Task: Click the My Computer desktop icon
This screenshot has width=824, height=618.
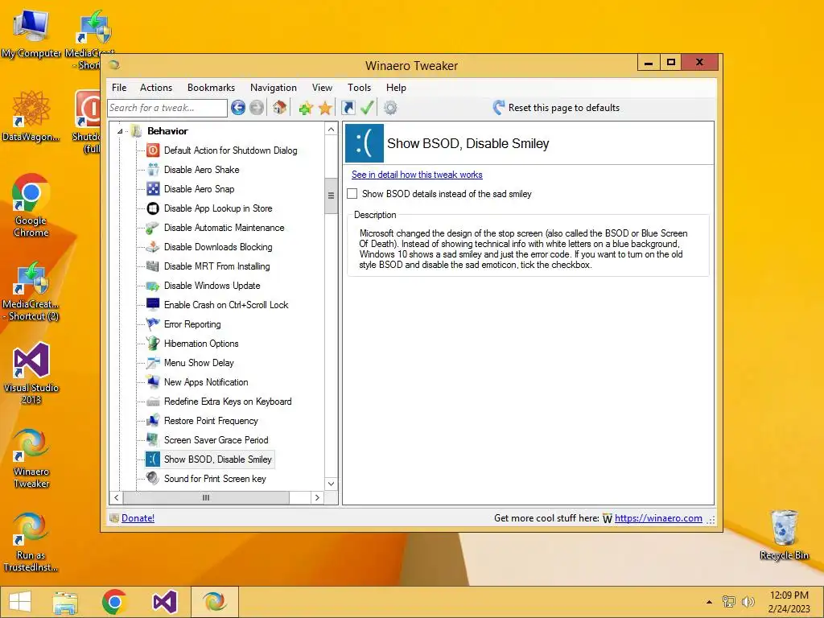Action: [x=31, y=34]
